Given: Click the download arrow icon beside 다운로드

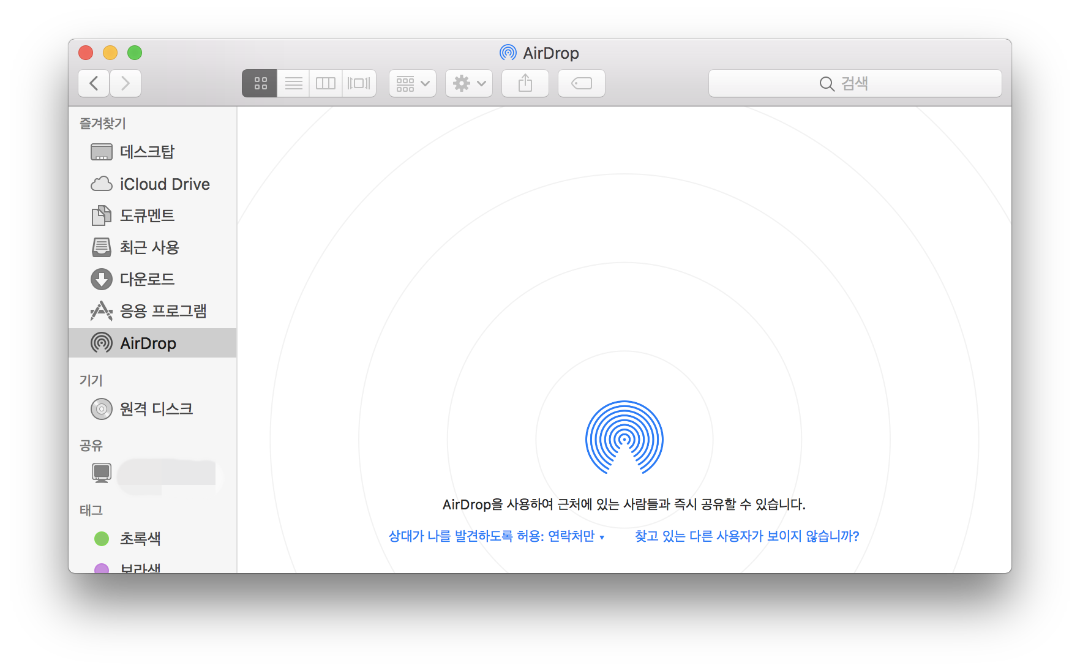Looking at the screenshot, I should point(102,279).
